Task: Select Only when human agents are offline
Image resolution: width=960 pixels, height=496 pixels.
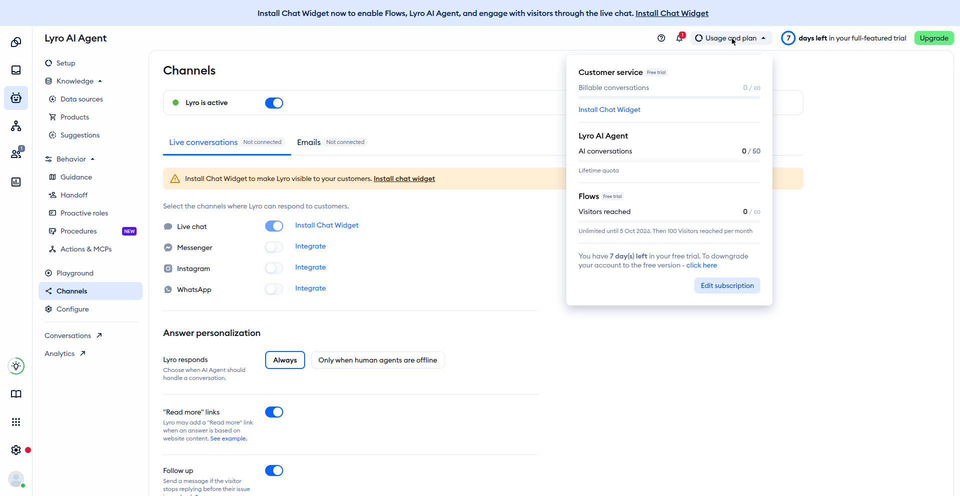Action: (378, 360)
